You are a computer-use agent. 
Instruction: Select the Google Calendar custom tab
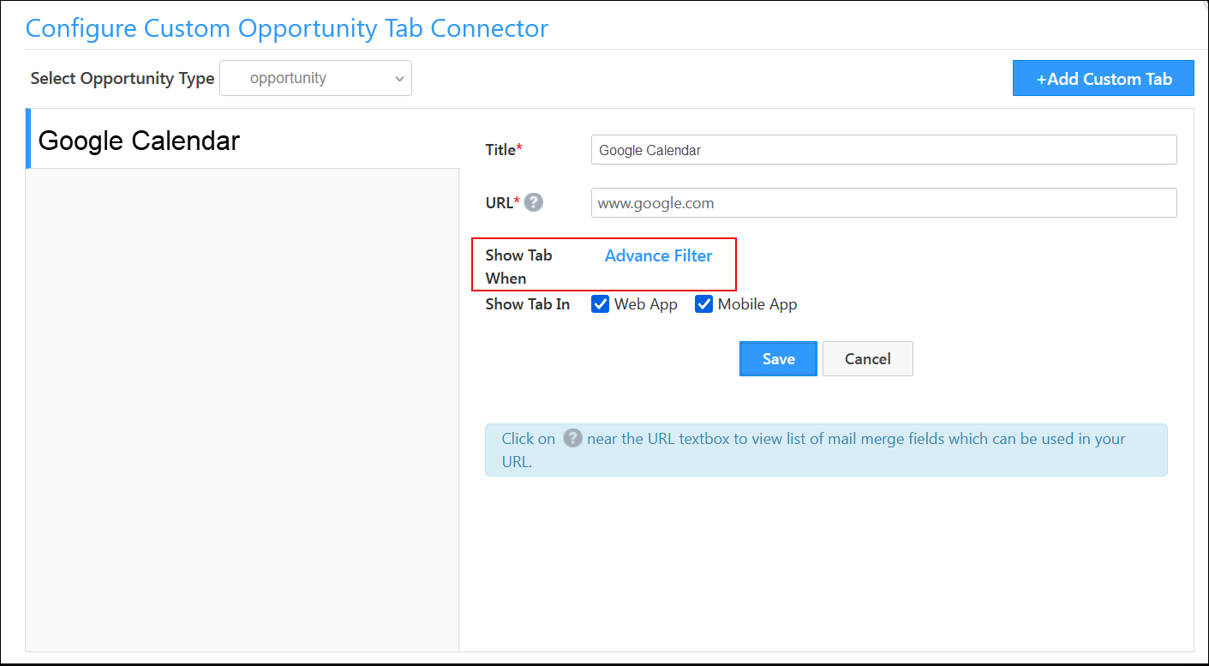pos(138,140)
